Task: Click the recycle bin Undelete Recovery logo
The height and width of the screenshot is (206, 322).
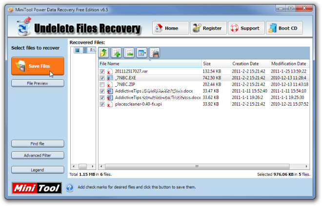Action: [24, 27]
